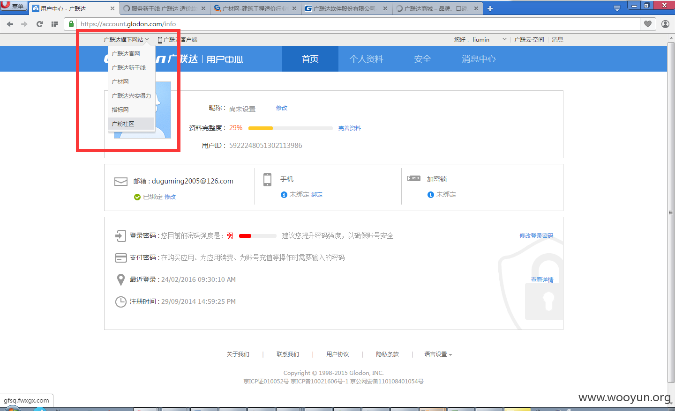The image size is (675, 411).
Task: Close the 广联达商城 tab
Action: coord(476,8)
